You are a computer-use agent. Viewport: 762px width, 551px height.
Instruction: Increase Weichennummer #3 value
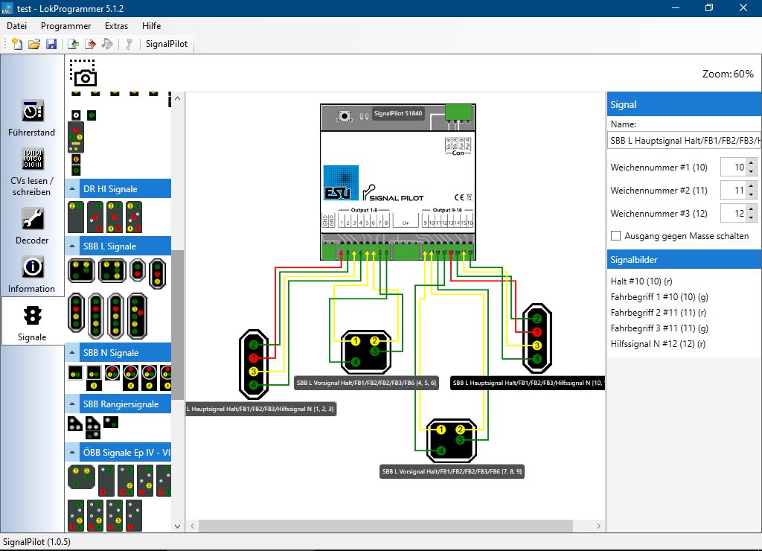tap(752, 209)
